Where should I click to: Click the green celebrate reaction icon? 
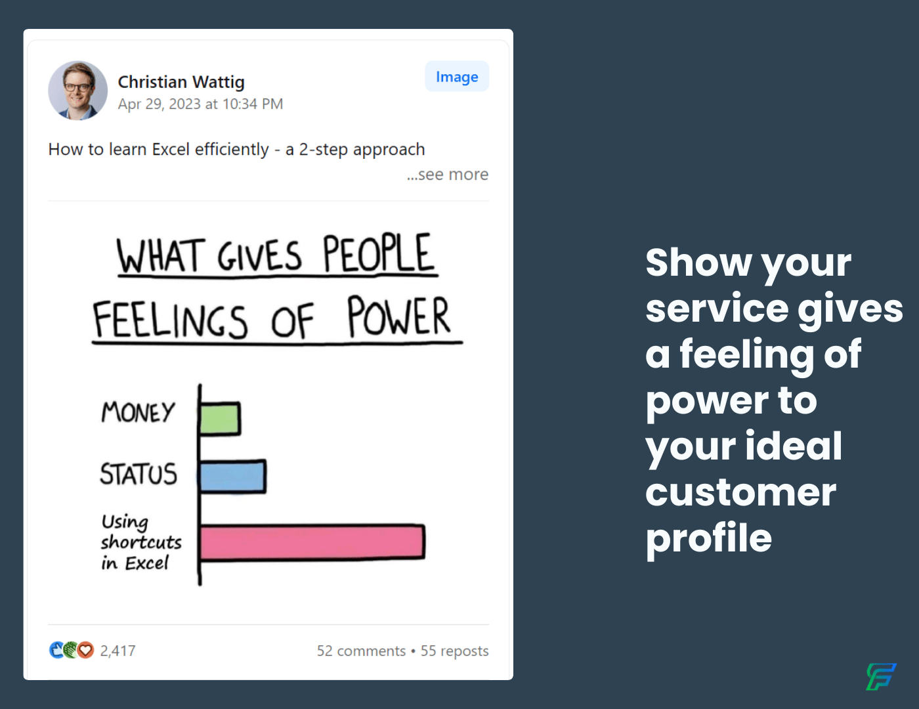[71, 650]
